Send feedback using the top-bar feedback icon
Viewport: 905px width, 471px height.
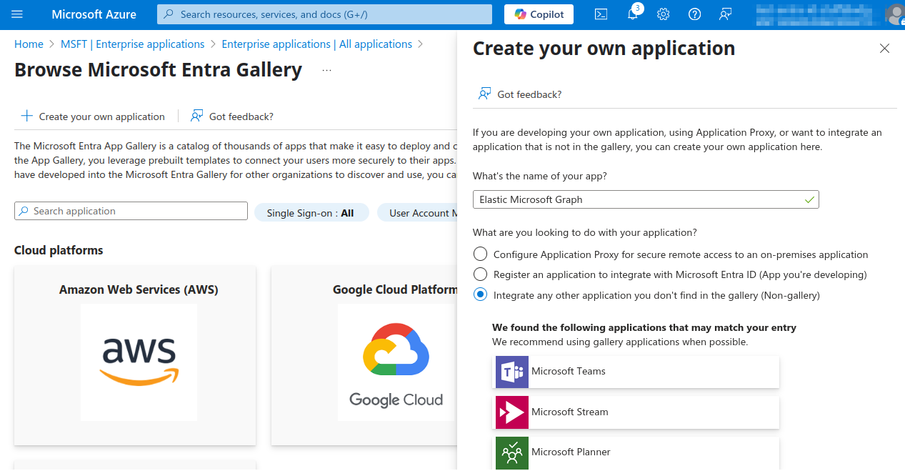[x=725, y=14]
